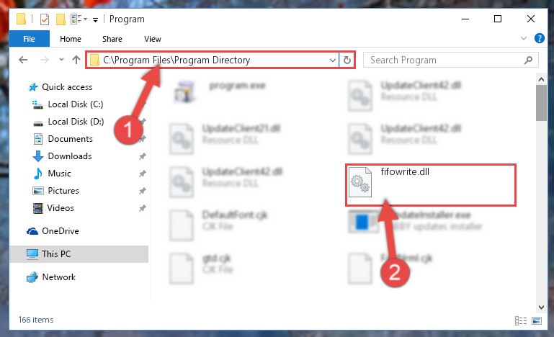The width and height of the screenshot is (554, 337).
Task: Expand the ribbon with the chevron
Action: click(524, 38)
